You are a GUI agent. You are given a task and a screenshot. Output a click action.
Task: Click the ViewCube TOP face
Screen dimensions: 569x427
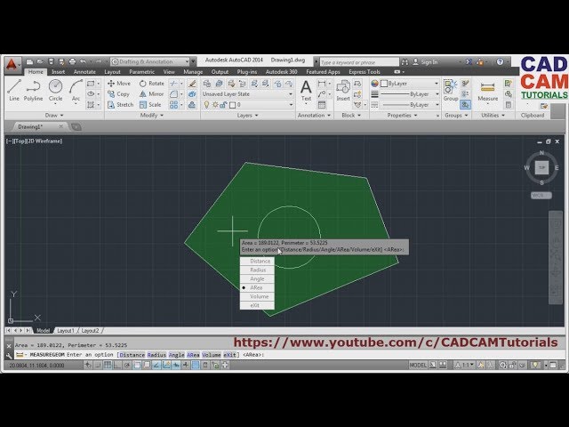[x=541, y=167]
